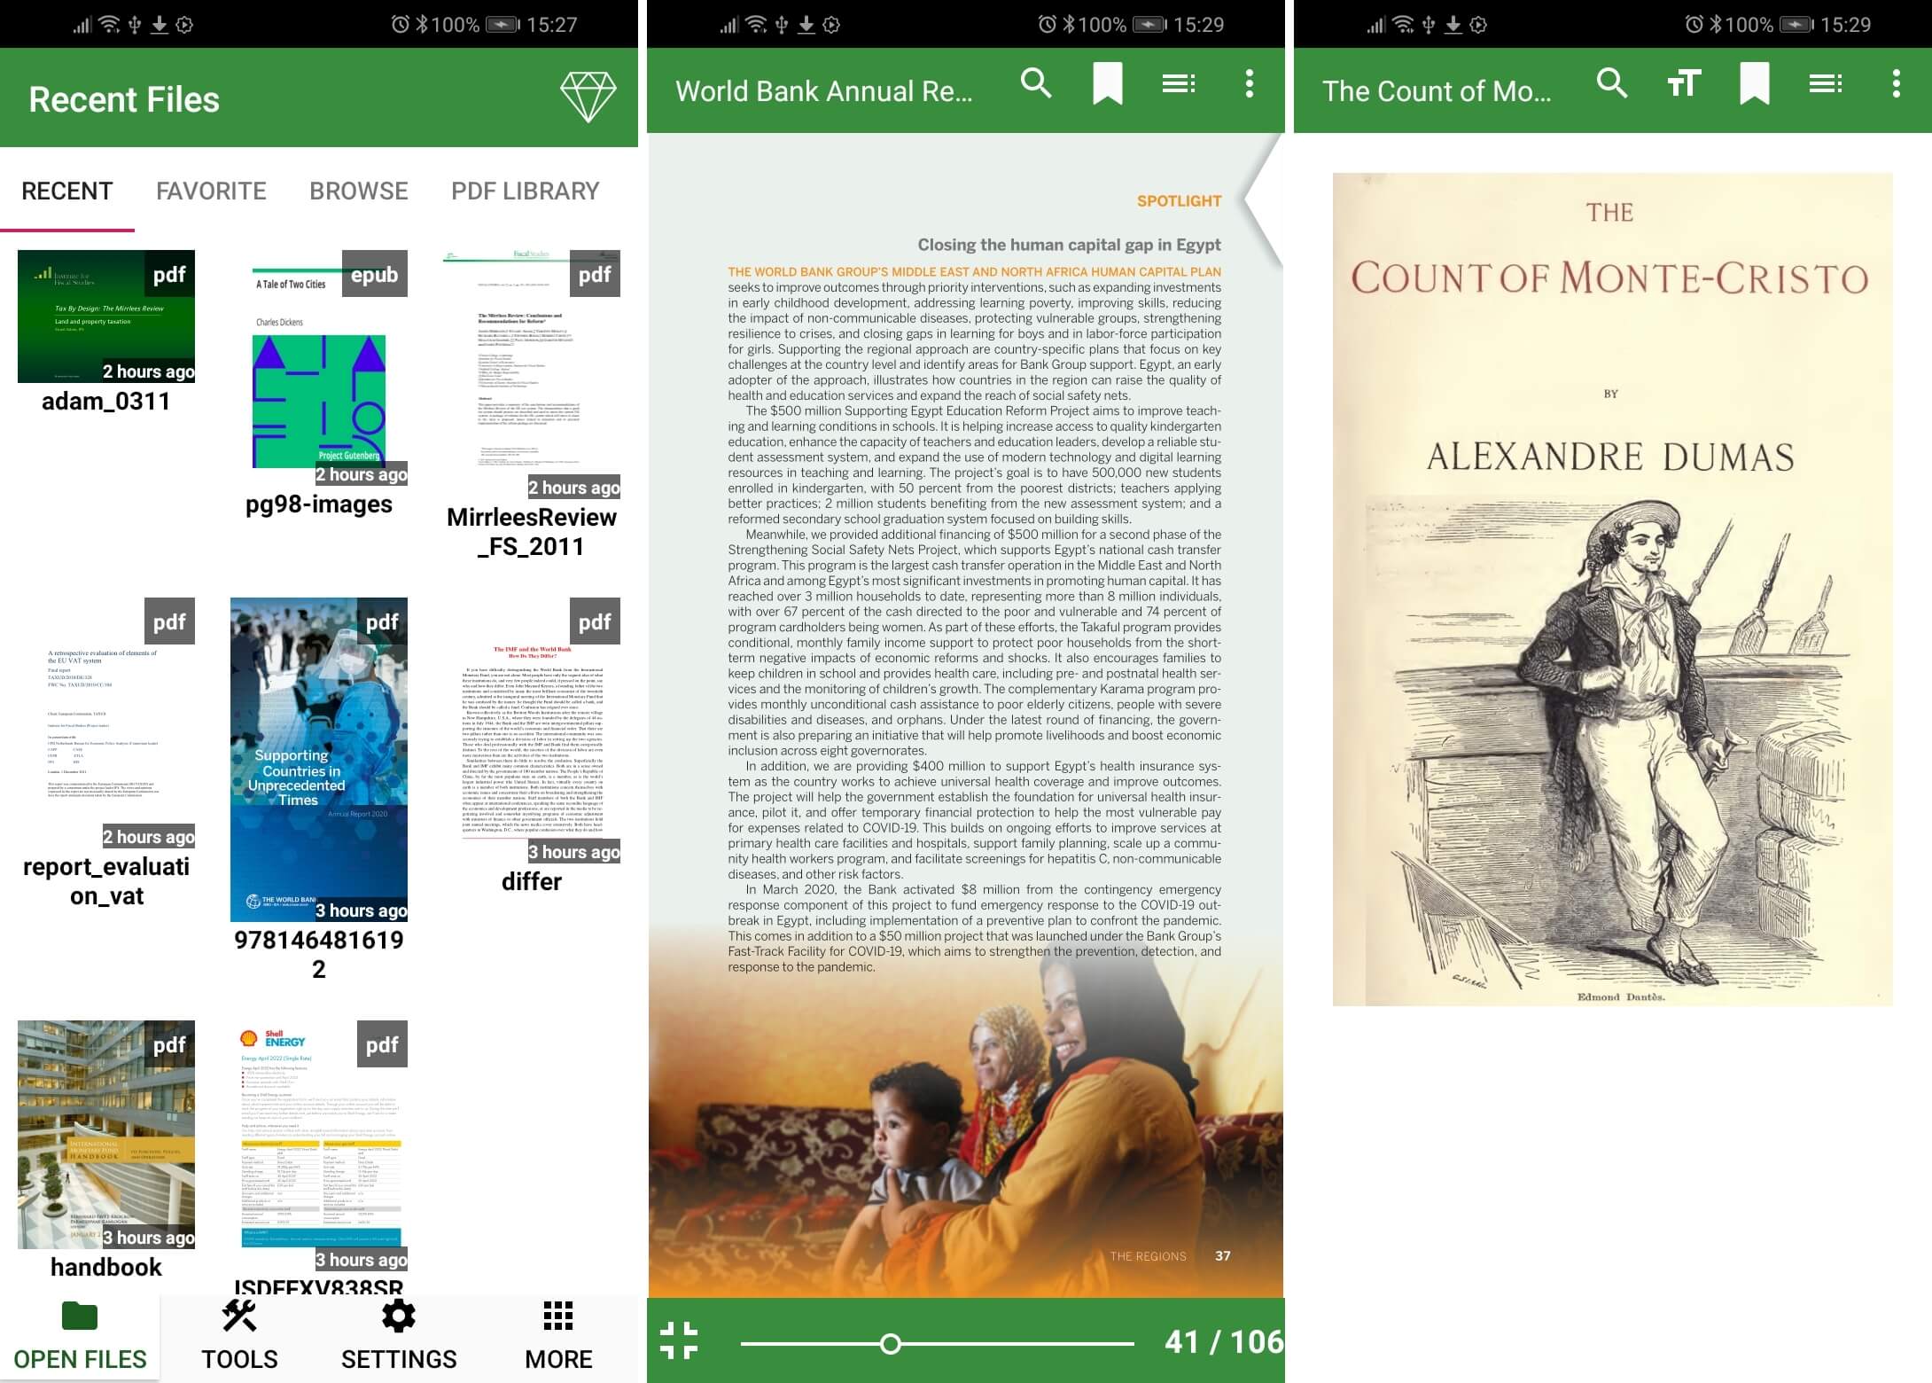Viewport: 1932px width, 1383px height.
Task: Exit fullscreen via the collapse icon near page slider
Action: click(679, 1343)
